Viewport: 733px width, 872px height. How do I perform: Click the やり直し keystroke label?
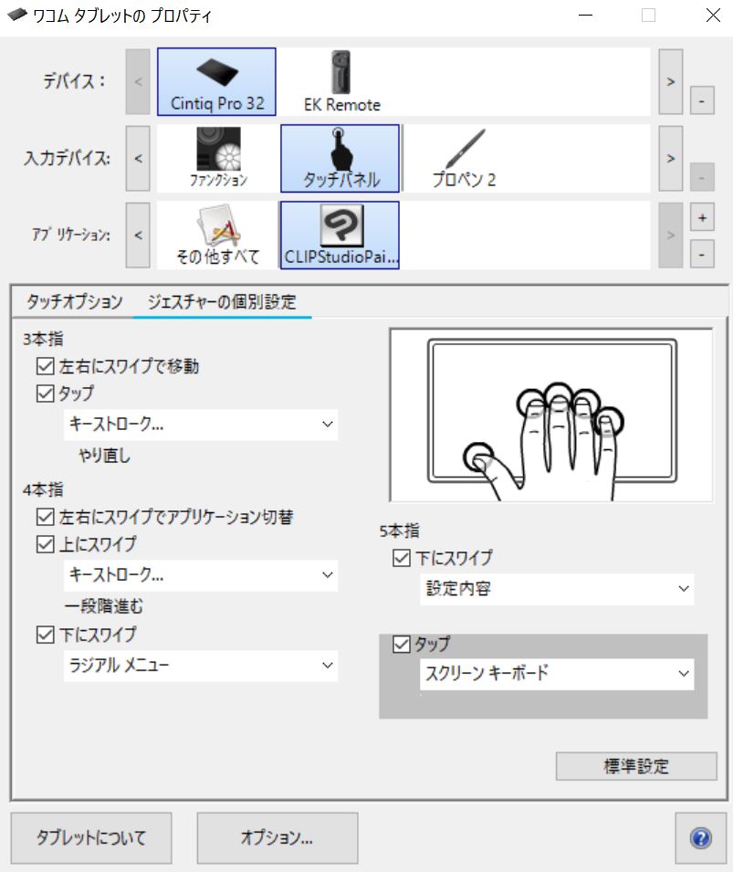coord(104,456)
